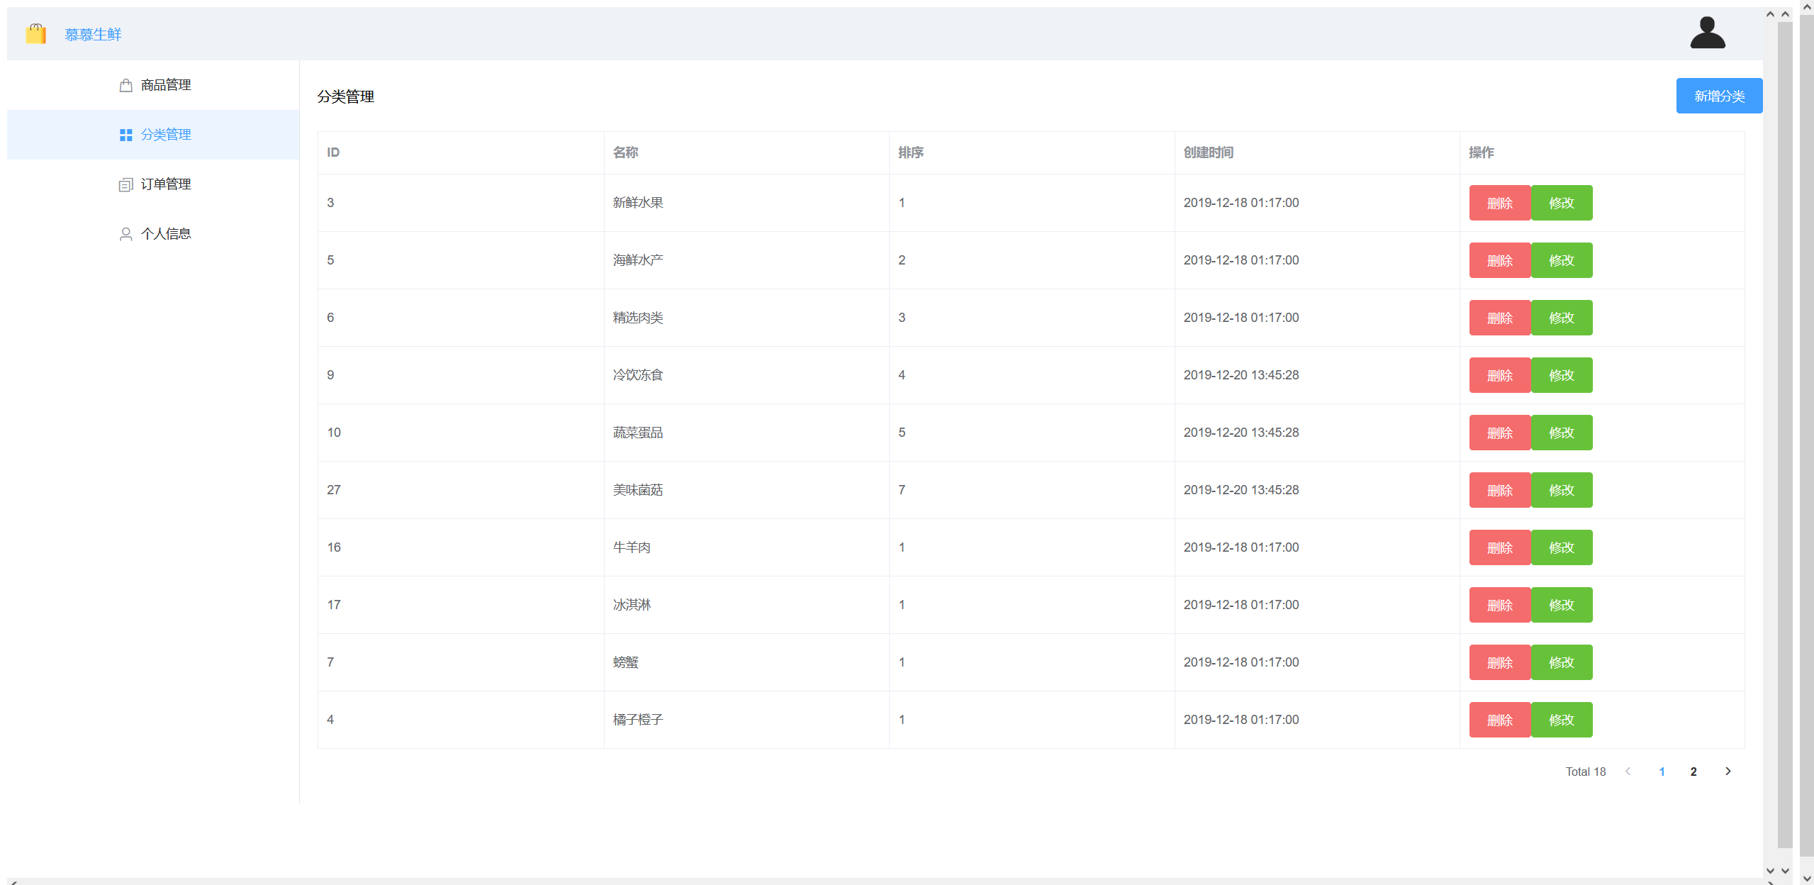Click the 分类管理 page heading

point(346,96)
